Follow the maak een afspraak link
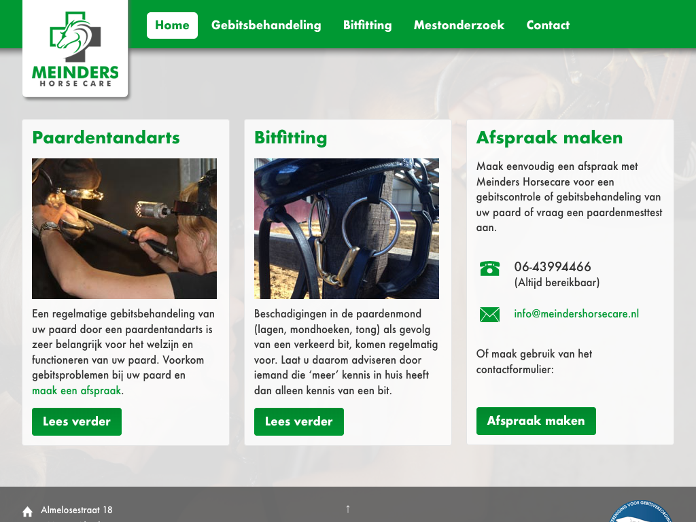This screenshot has width=696, height=522. 76,391
